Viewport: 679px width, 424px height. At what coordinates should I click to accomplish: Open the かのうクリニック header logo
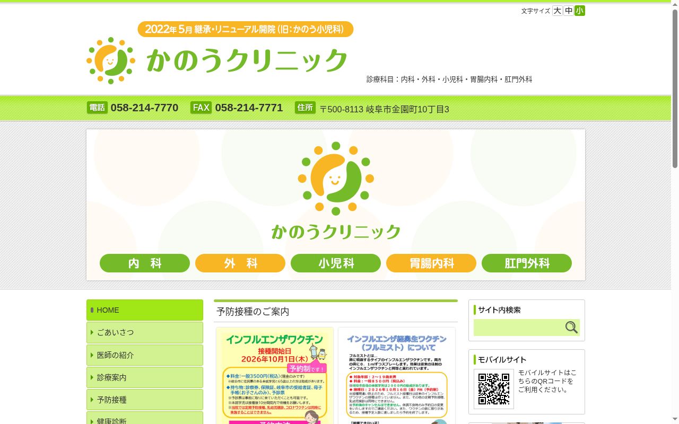pos(217,60)
